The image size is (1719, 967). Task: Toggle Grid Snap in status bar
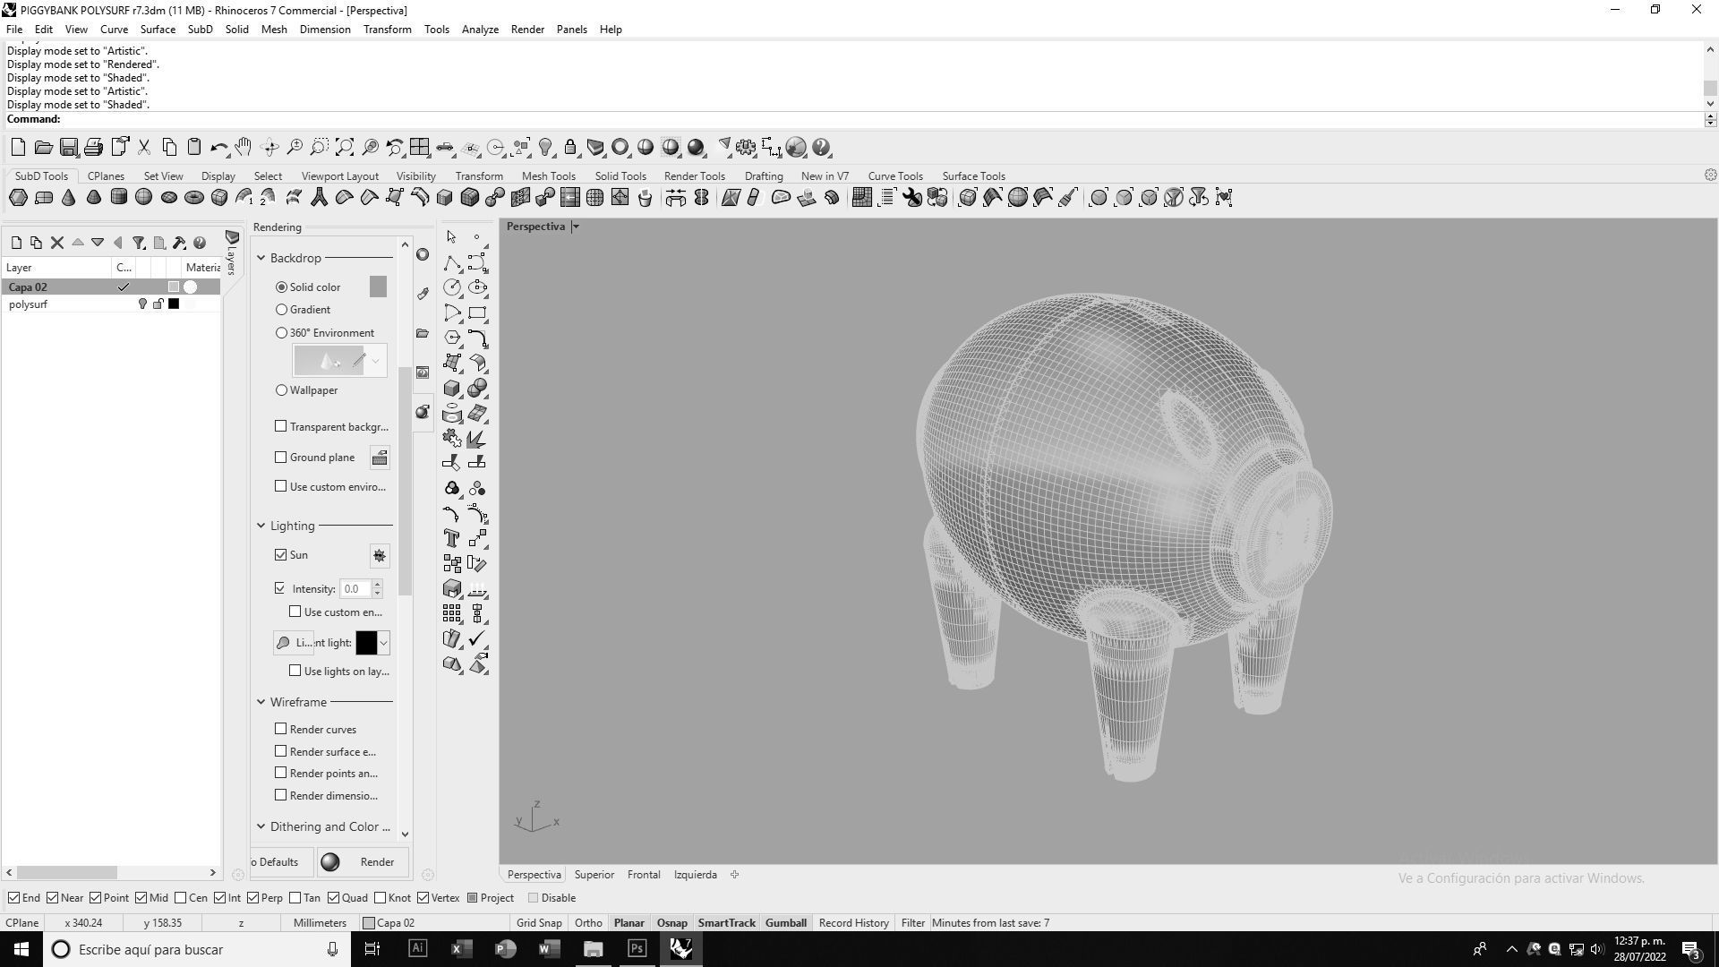[539, 923]
